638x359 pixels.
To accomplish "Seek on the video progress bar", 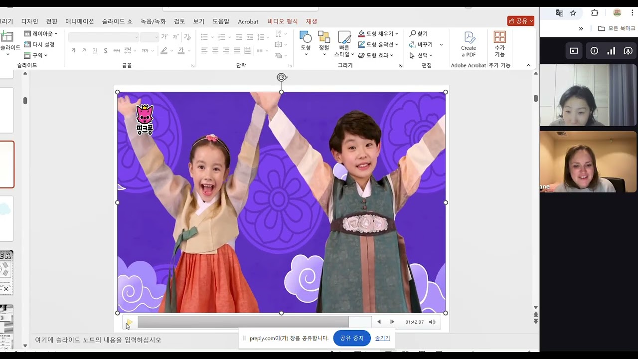I will click(254, 322).
